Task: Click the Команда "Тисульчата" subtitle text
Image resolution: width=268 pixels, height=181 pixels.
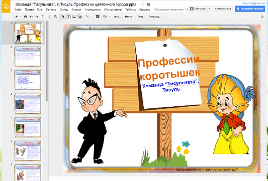Action: point(170,86)
